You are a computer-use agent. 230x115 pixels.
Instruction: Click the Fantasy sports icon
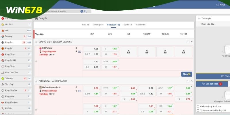[3, 37]
